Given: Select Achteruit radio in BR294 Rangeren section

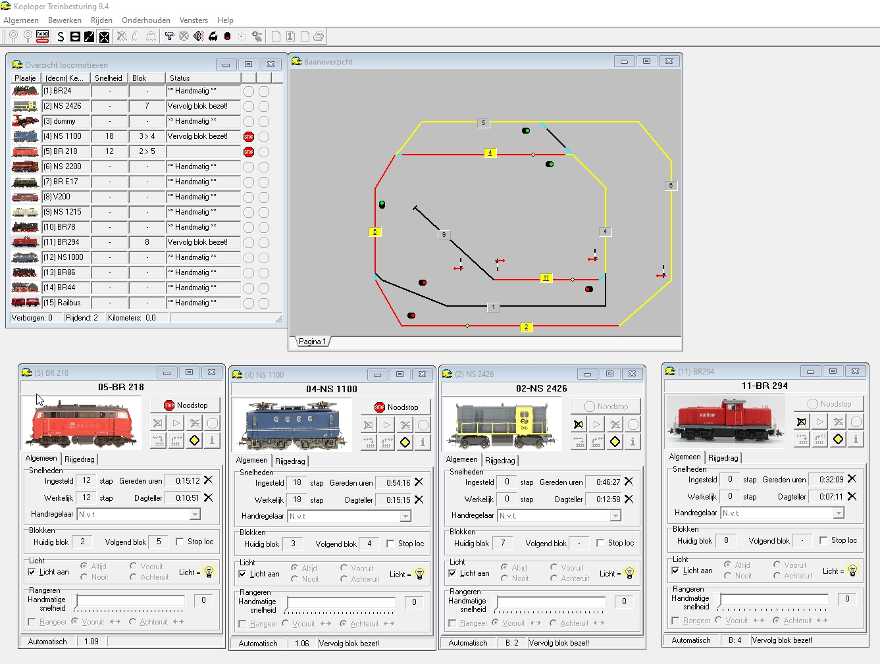Looking at the screenshot, I should (777, 620).
